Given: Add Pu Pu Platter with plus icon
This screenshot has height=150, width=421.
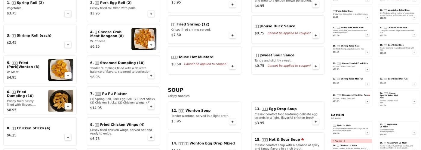Looking at the screenshot, I should pos(151,106).
